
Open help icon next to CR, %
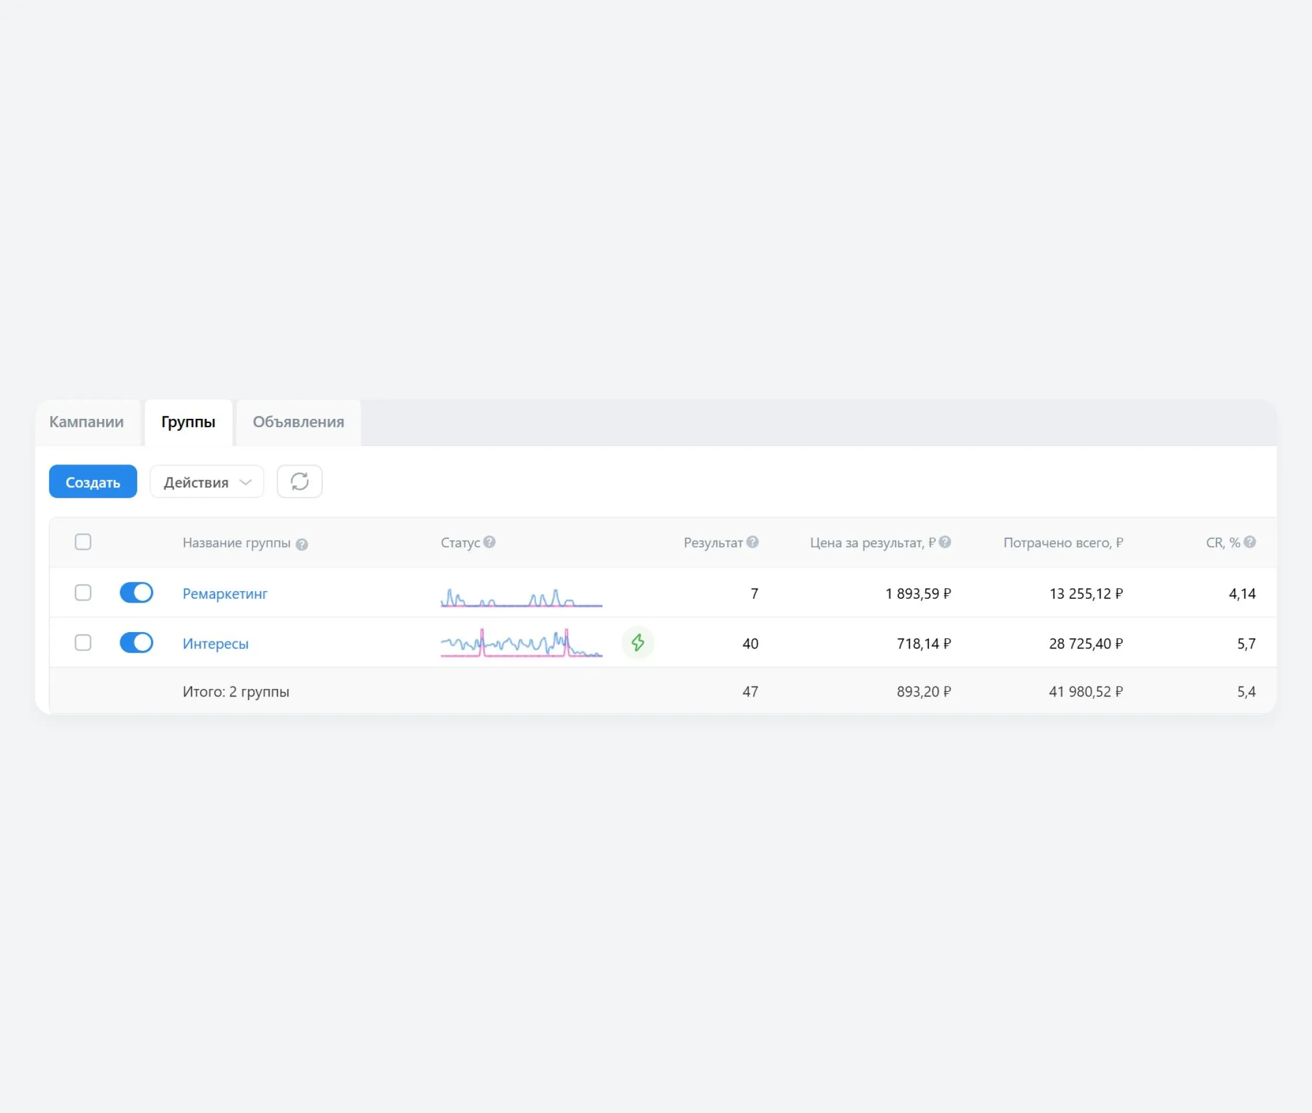click(x=1249, y=541)
